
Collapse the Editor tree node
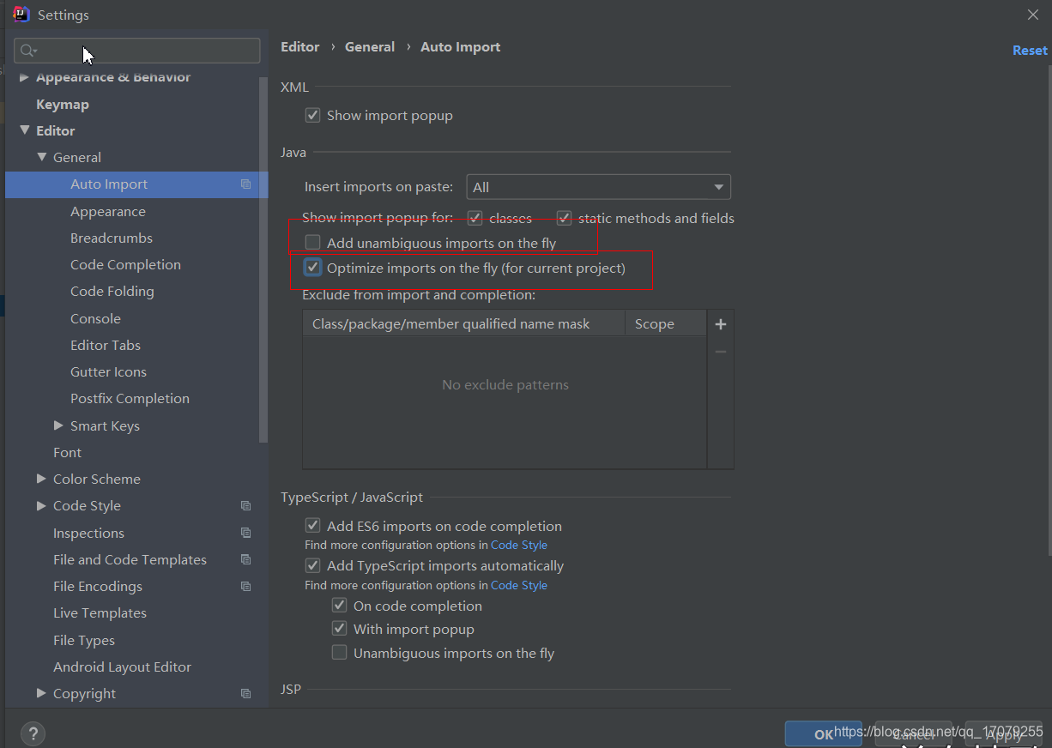(24, 130)
